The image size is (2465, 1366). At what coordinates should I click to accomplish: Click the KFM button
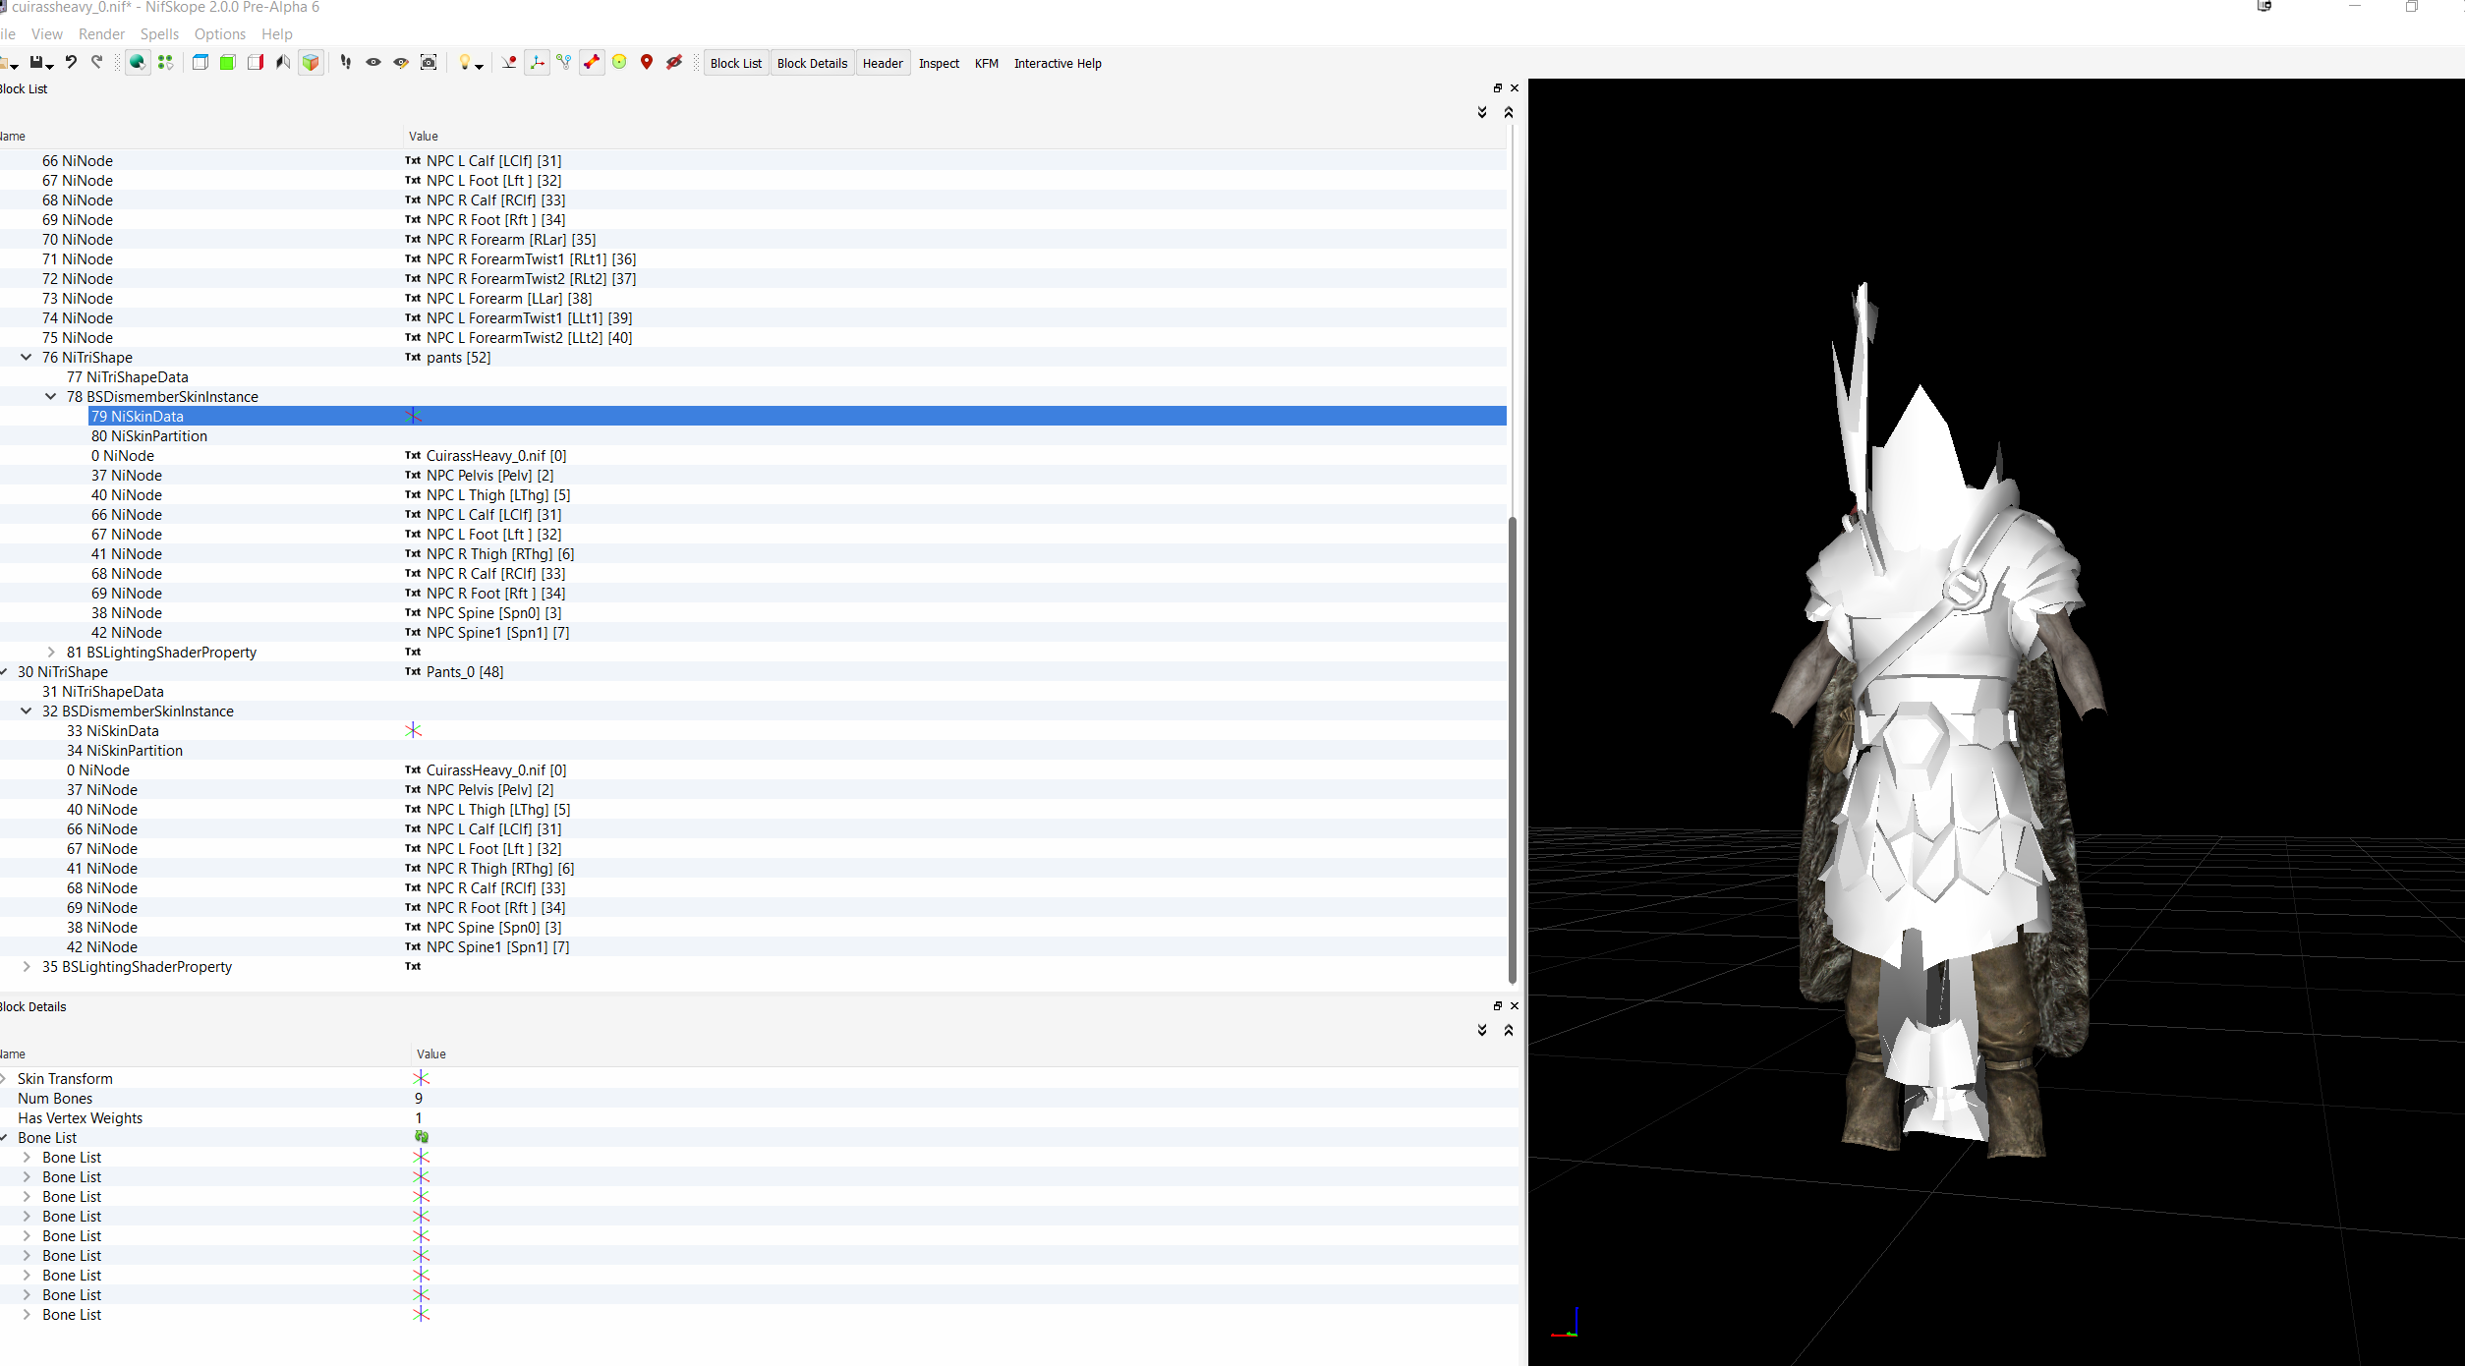987,63
